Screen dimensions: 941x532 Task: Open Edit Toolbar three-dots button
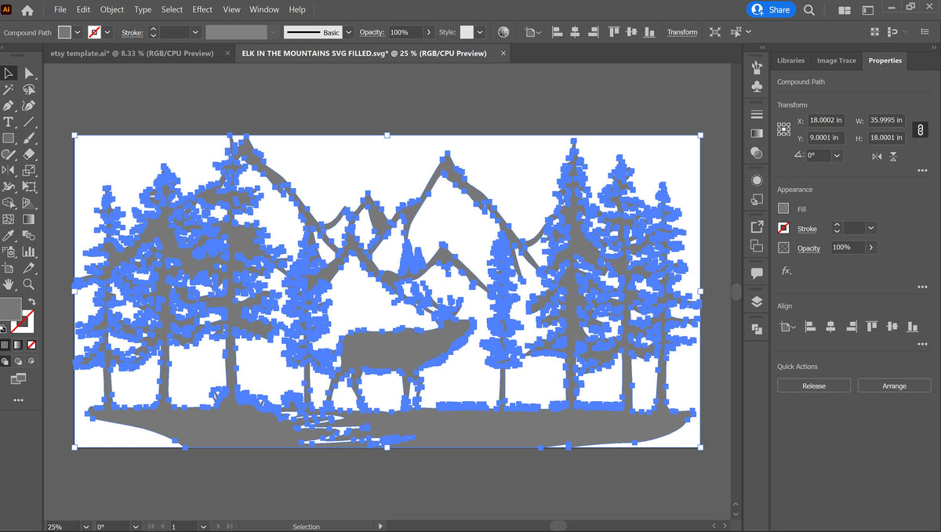tap(18, 400)
